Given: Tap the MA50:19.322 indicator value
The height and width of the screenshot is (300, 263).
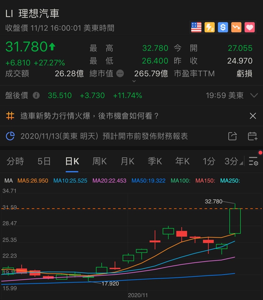Looking at the screenshot, I should click(x=148, y=181).
